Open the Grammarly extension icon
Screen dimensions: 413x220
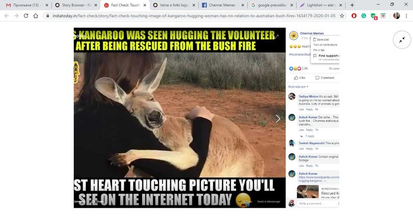click(x=364, y=16)
